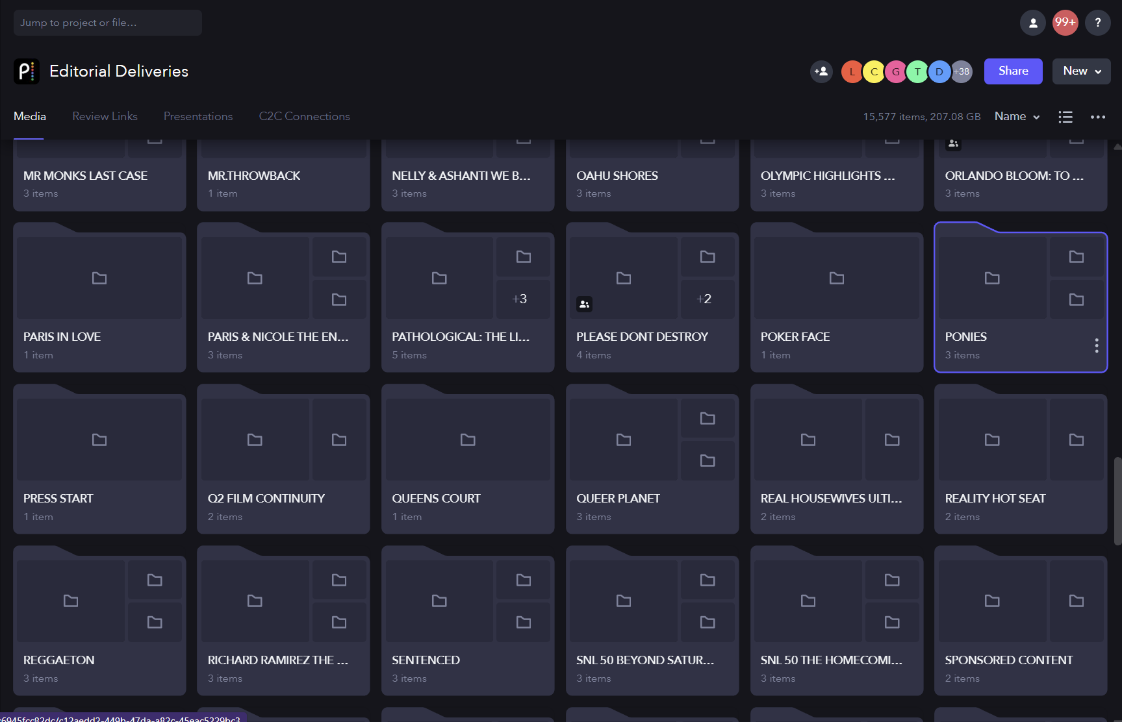Select MR.THROWBACK folder name
The height and width of the screenshot is (722, 1122).
(254, 176)
